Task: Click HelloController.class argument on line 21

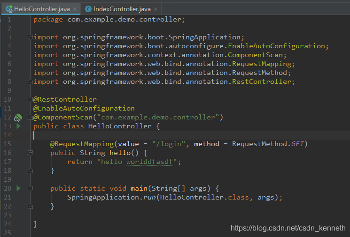Action: pyautogui.click(x=204, y=197)
